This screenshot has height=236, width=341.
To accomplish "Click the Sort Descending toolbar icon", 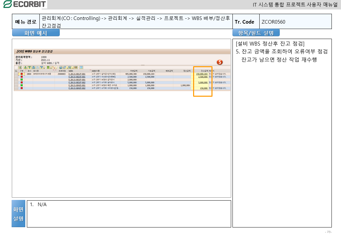I will pyautogui.click(x=29, y=67).
